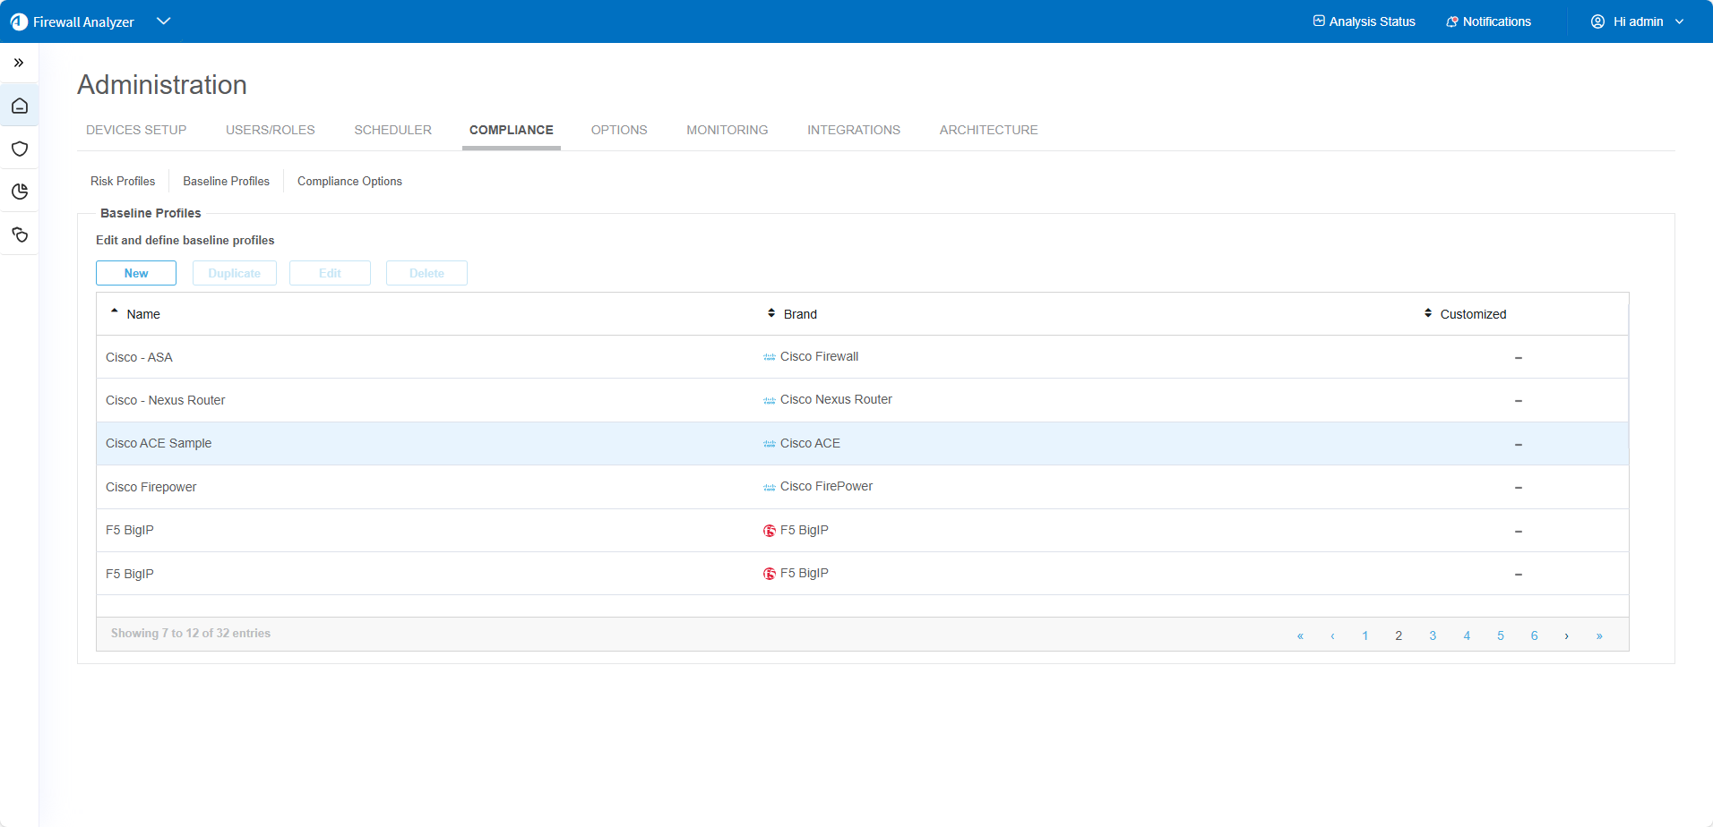
Task: Click the bottom sidebar icon below pie chart
Action: click(x=20, y=234)
